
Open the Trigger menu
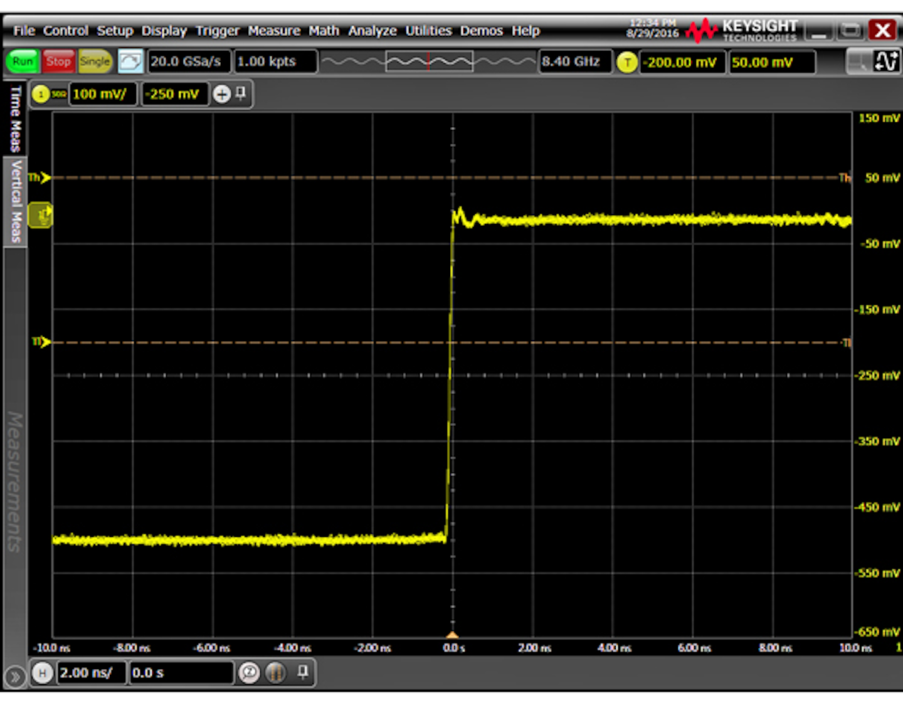click(x=217, y=31)
